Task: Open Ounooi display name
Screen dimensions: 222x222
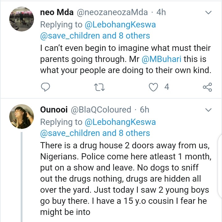Action: [54, 109]
